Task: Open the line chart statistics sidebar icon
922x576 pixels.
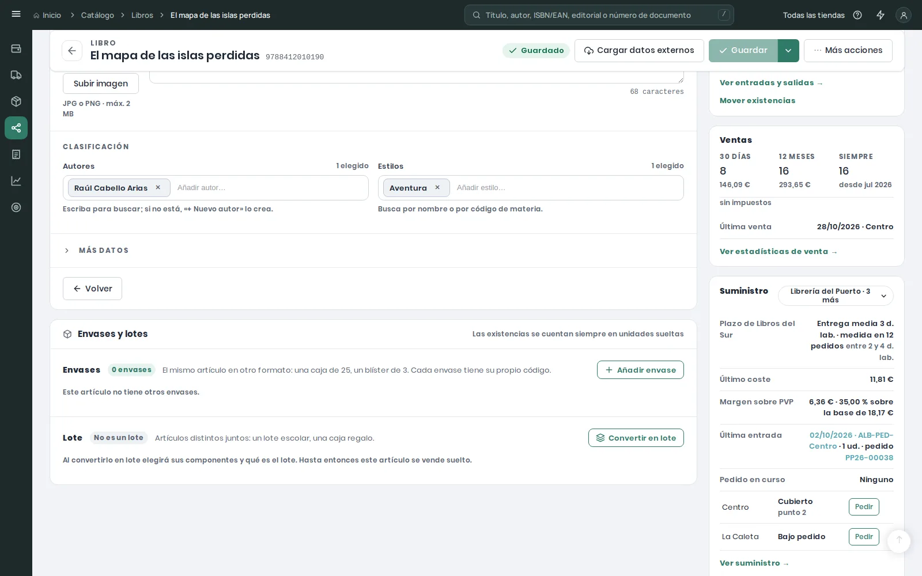Action: click(16, 181)
